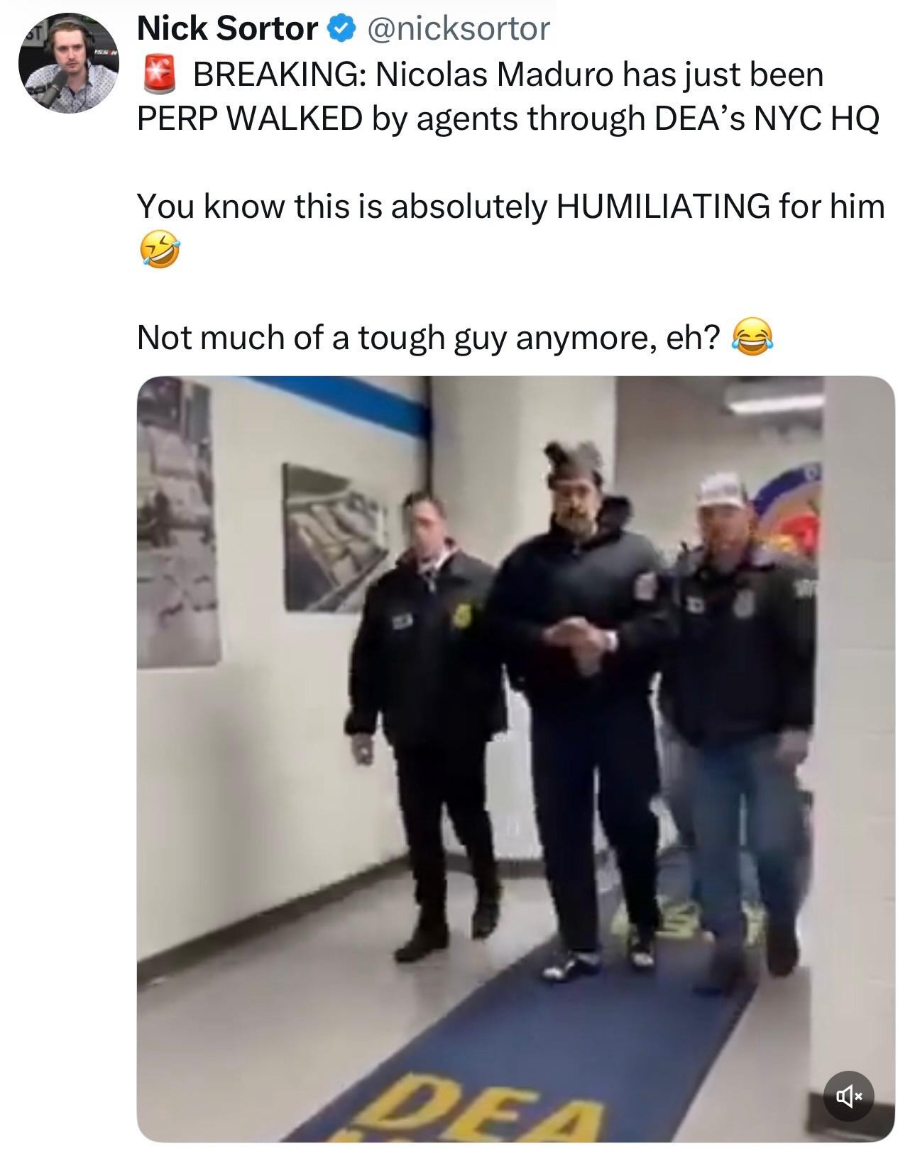Open the @nicksortor handle link

pos(456,29)
